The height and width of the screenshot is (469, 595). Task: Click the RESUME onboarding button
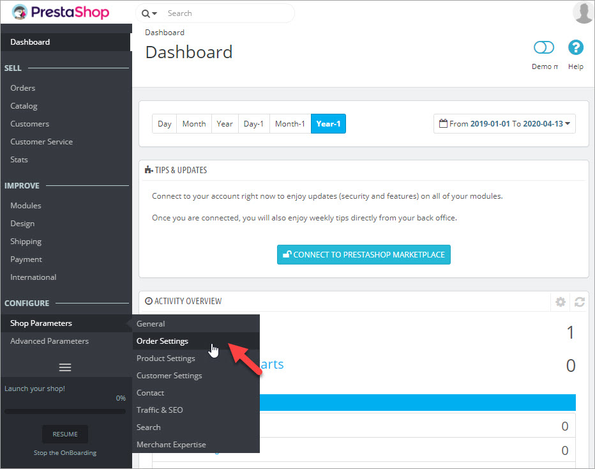tap(65, 434)
